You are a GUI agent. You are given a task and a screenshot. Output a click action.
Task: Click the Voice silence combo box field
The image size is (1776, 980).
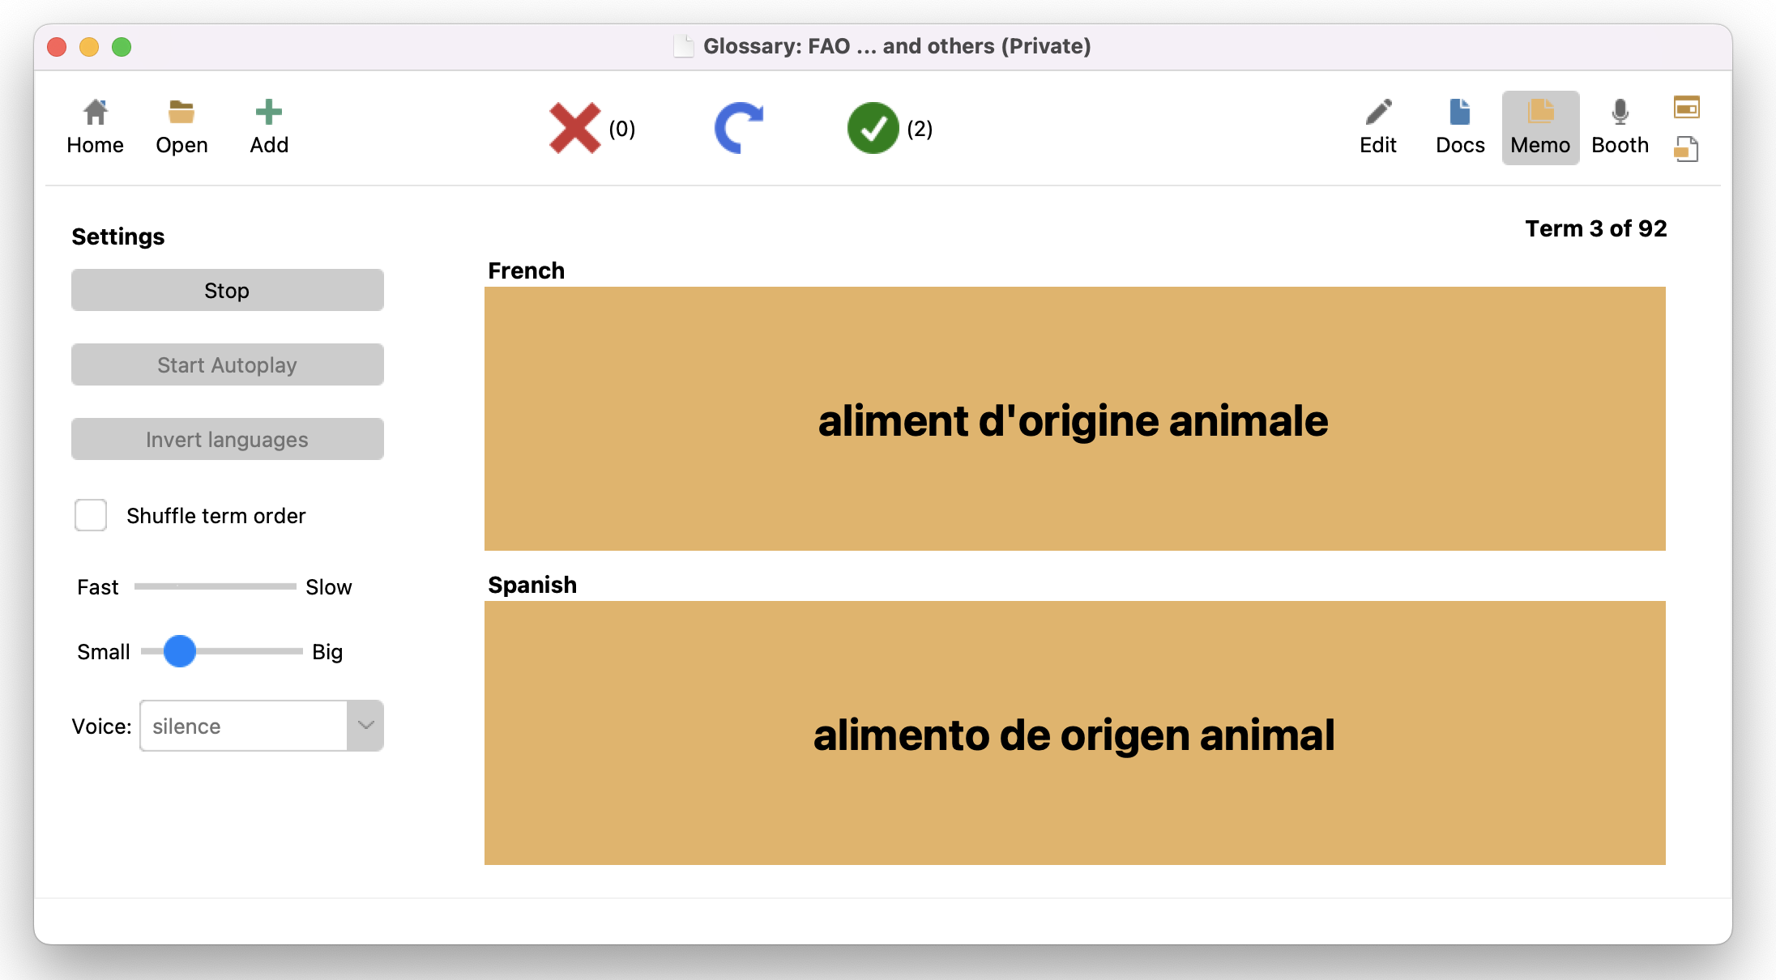(x=243, y=726)
